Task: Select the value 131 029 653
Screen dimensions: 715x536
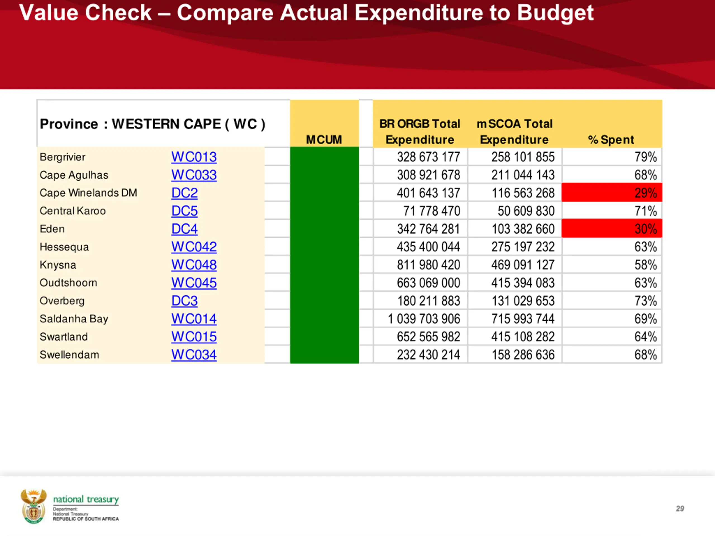Action: tap(523, 301)
